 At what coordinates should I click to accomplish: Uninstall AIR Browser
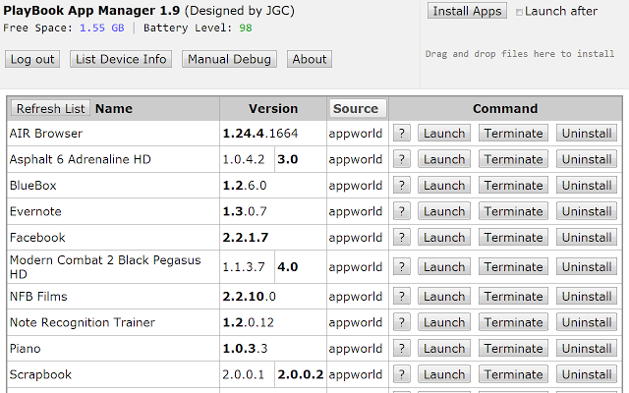pyautogui.click(x=587, y=134)
